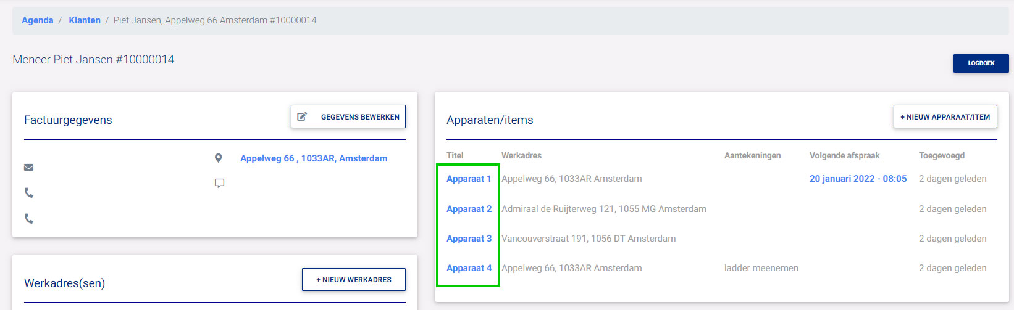Click the envelope email icon
The width and height of the screenshot is (1014, 310).
pos(28,167)
